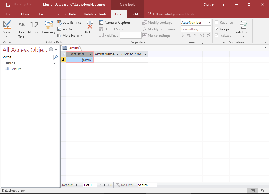Switch to the Table tab
The height and width of the screenshot is (194, 269).
click(136, 14)
